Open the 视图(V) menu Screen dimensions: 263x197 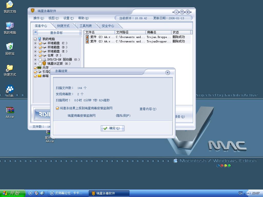(x=54, y=18)
